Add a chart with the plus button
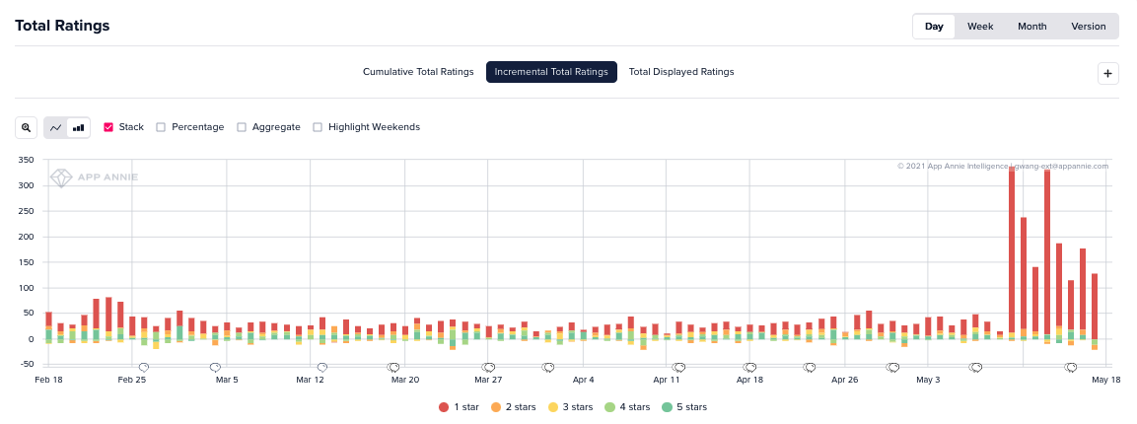The width and height of the screenshot is (1137, 424). 1108,73
